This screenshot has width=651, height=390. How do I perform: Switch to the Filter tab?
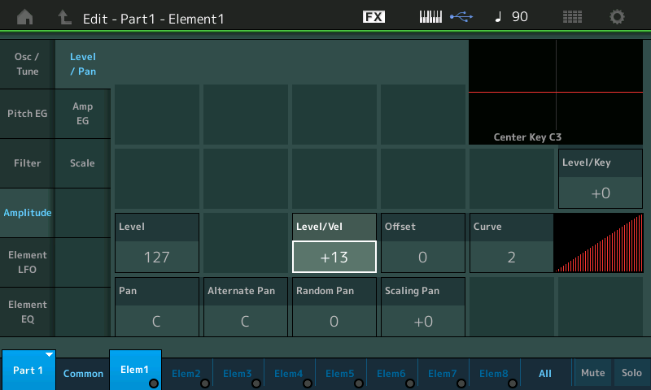[28, 163]
